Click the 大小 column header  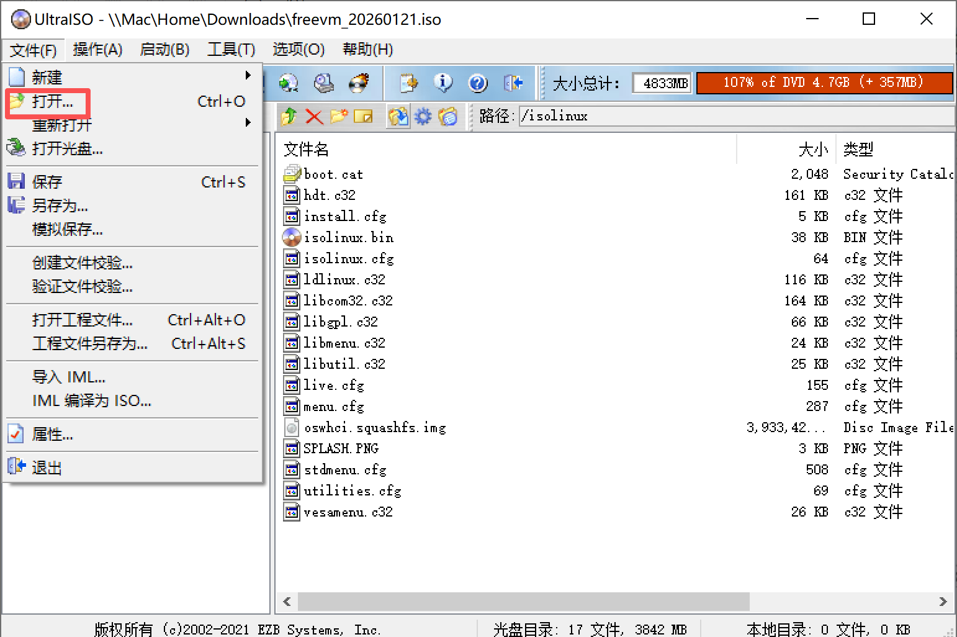812,150
